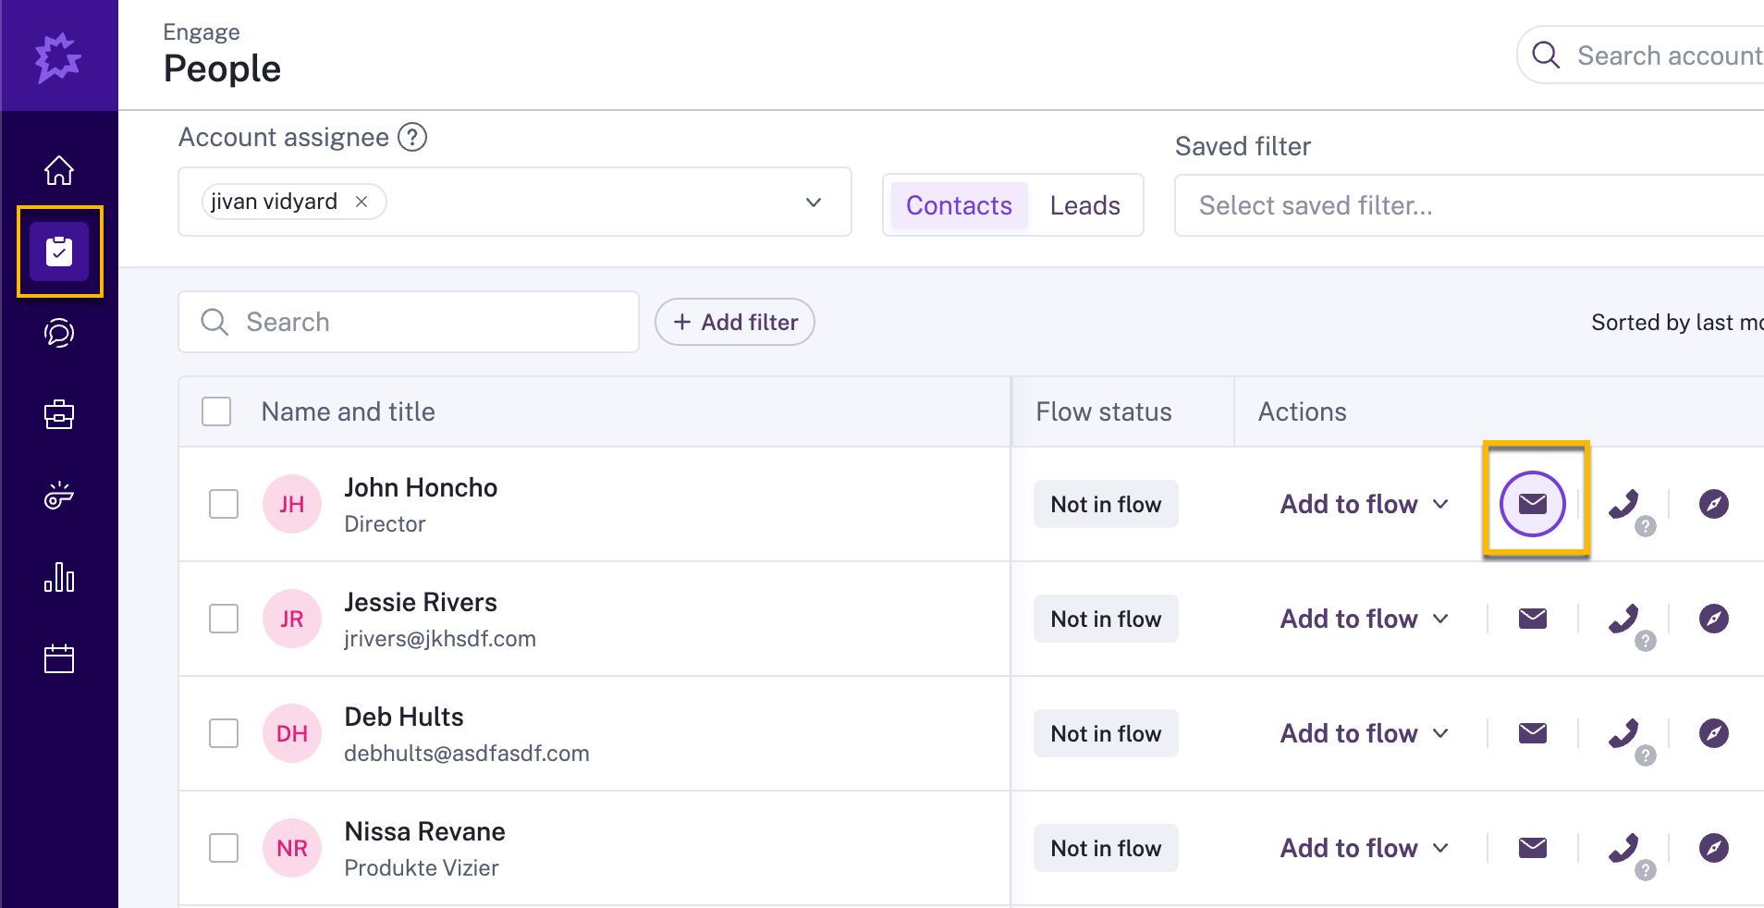Click the NR avatar for Nissa Revane
The width and height of the screenshot is (1764, 908).
click(292, 848)
